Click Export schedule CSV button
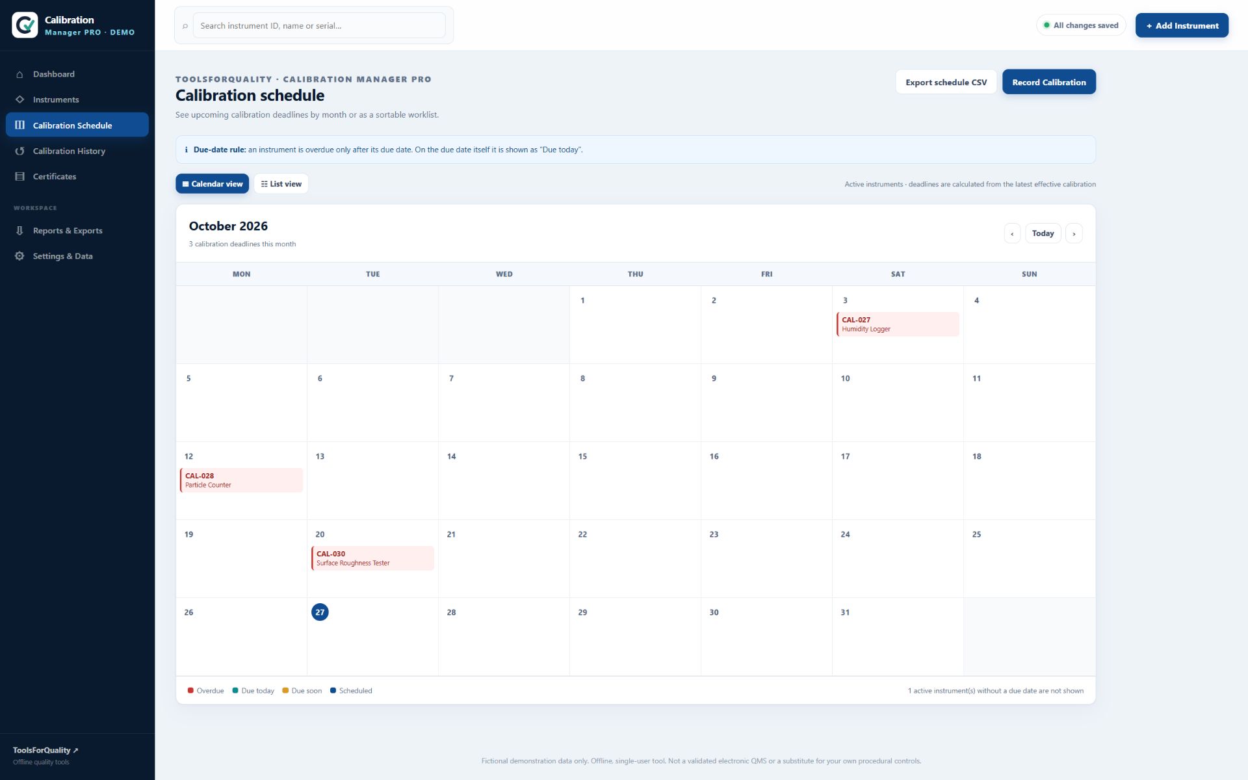 point(946,82)
